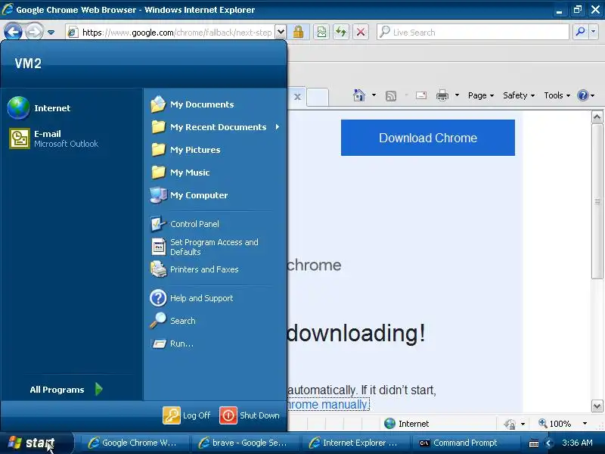
Task: Open Internet from Start menu
Action: [72, 108]
